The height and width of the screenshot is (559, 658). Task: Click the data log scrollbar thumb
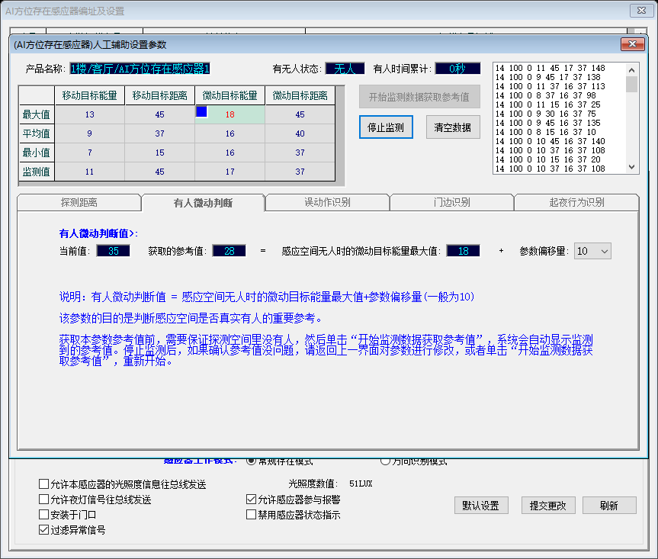632,84
